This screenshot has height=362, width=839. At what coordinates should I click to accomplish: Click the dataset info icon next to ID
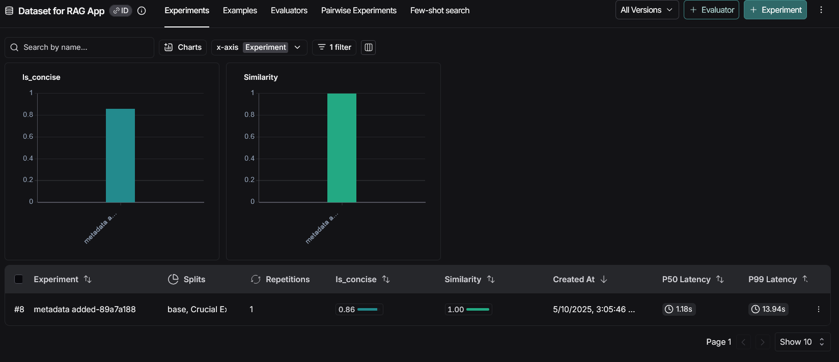[142, 11]
